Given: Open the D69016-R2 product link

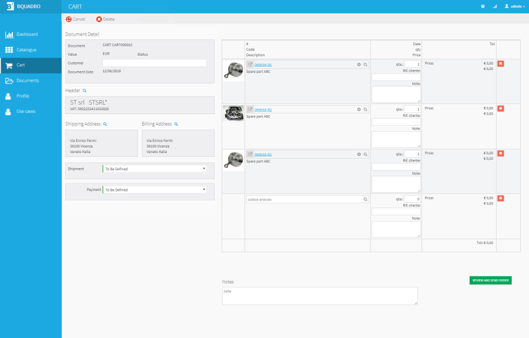Looking at the screenshot, I should tap(263, 110).
